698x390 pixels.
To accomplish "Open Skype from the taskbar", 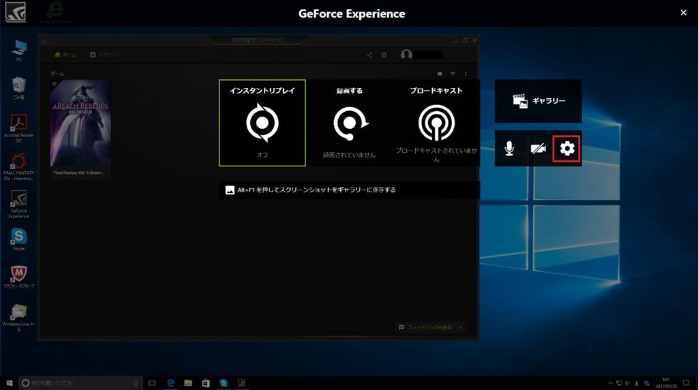I will pos(224,383).
